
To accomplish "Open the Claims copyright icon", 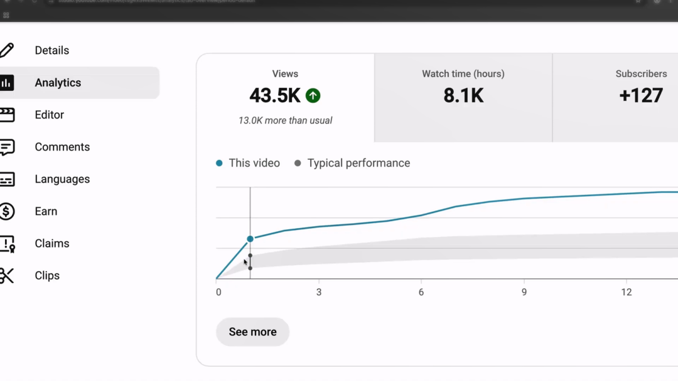I will 7,244.
